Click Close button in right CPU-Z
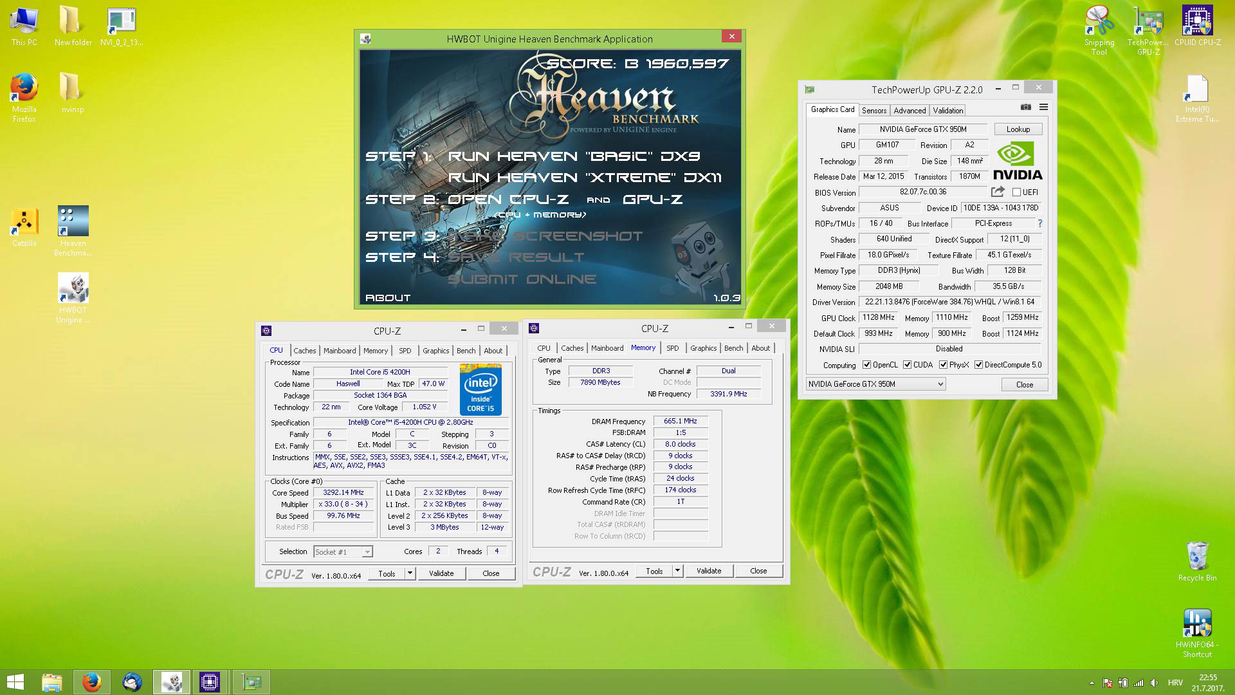Image resolution: width=1235 pixels, height=695 pixels. point(758,570)
